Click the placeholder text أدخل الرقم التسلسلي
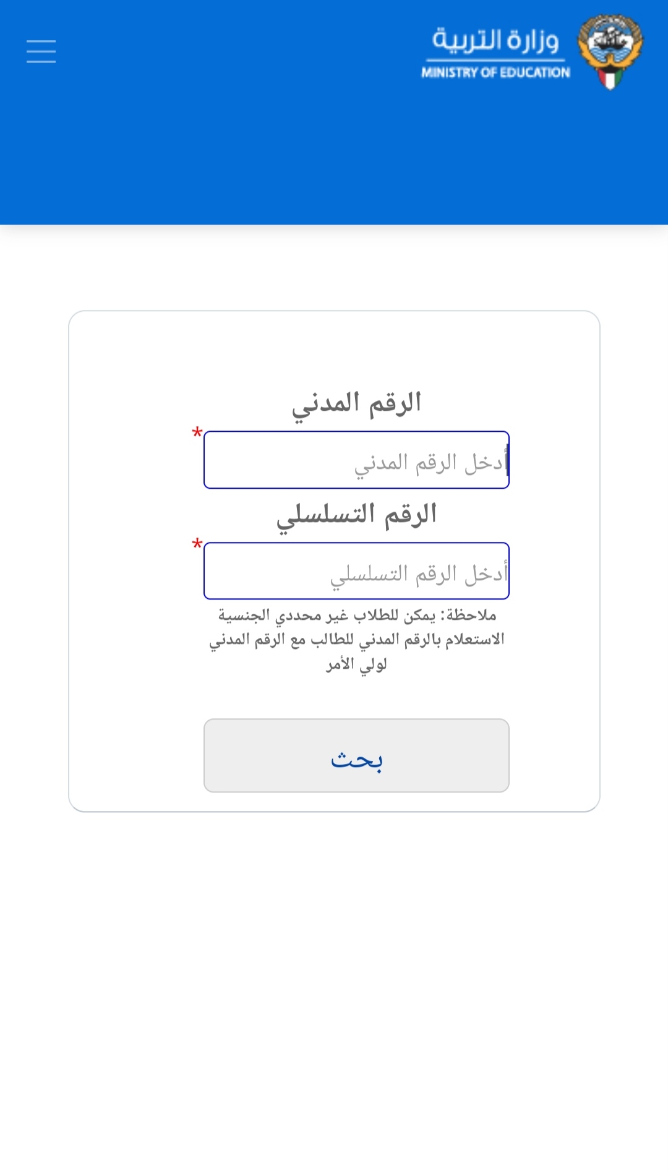The width and height of the screenshot is (668, 1173). (419, 575)
